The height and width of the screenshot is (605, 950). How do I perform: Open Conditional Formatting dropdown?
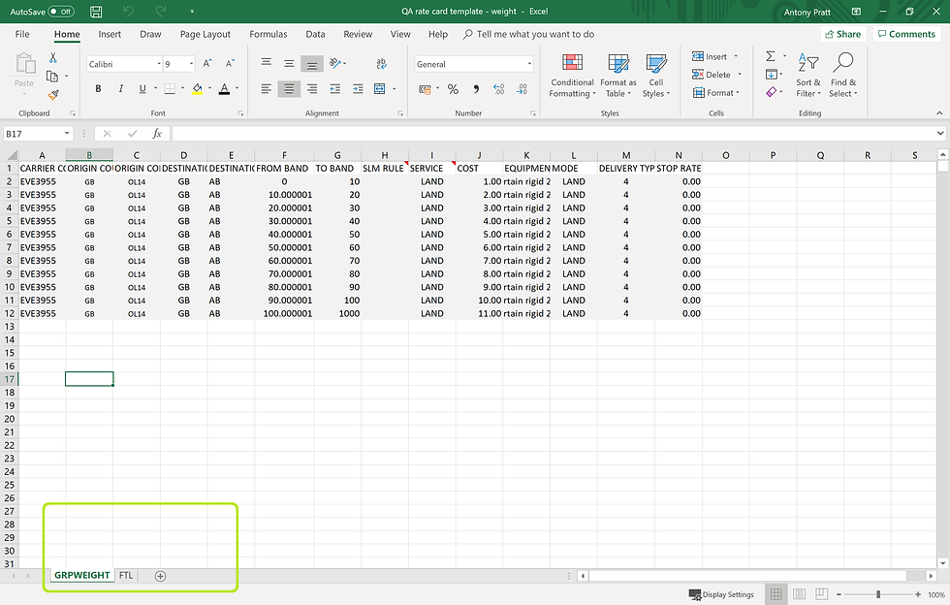click(x=572, y=76)
